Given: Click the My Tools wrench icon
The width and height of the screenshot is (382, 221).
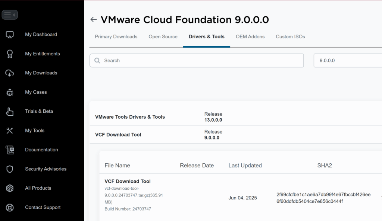Looking at the screenshot, I should [10, 131].
